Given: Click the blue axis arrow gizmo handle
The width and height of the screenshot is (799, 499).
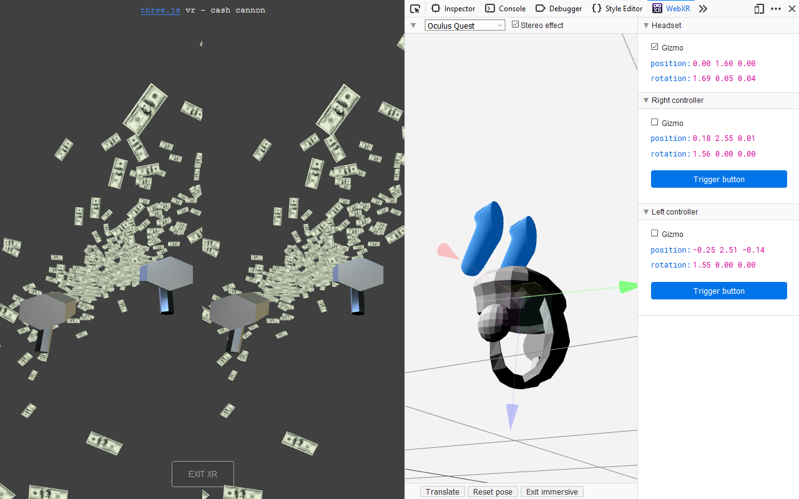Looking at the screenshot, I should click(512, 415).
